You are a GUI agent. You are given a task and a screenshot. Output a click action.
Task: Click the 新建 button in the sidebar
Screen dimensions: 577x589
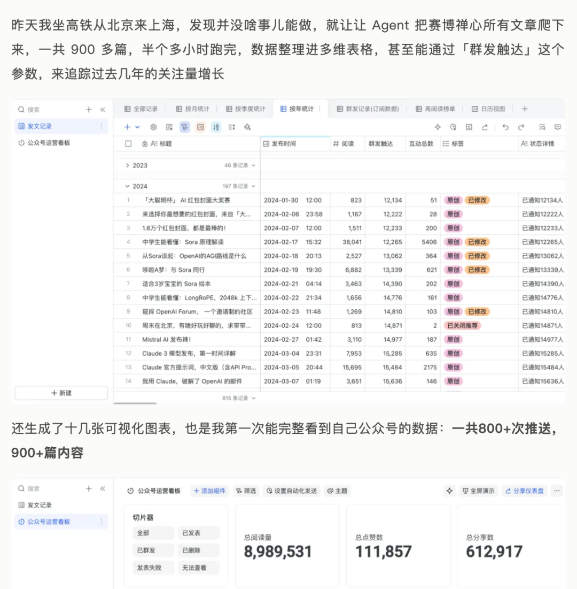pos(61,393)
